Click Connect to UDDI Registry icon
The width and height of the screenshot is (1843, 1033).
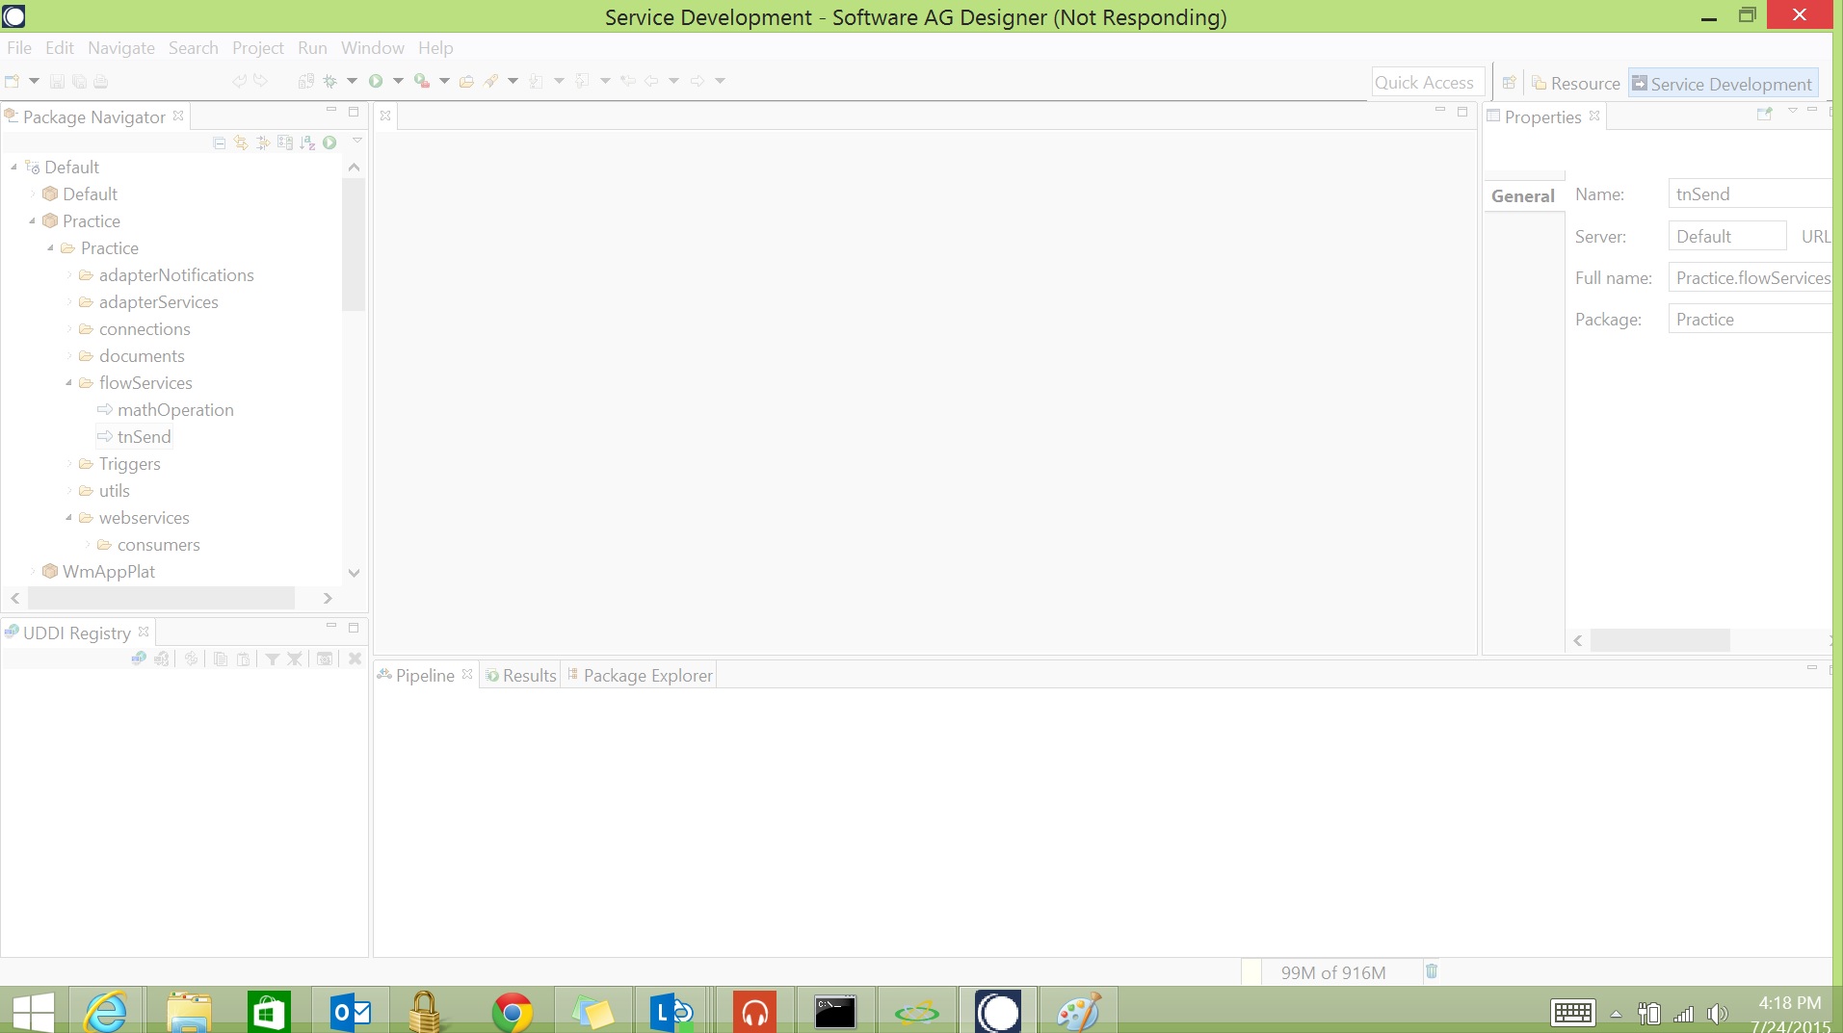pyautogui.click(x=139, y=659)
